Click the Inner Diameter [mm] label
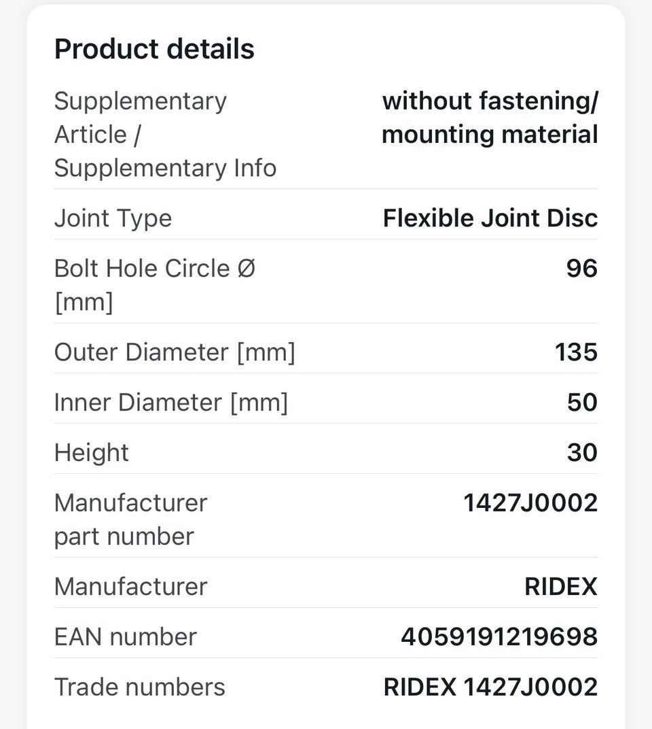 click(x=171, y=402)
